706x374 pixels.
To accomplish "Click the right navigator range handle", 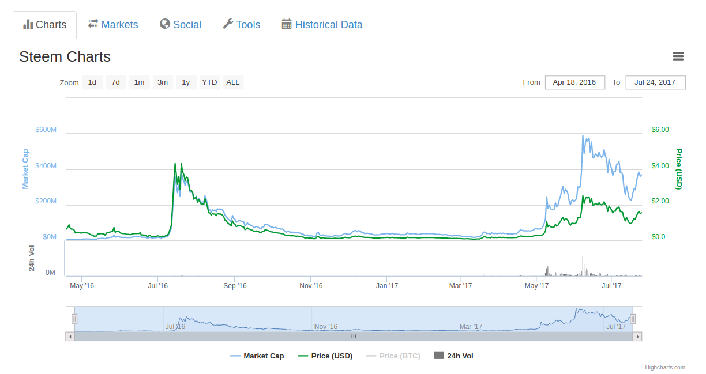I will pos(633,319).
